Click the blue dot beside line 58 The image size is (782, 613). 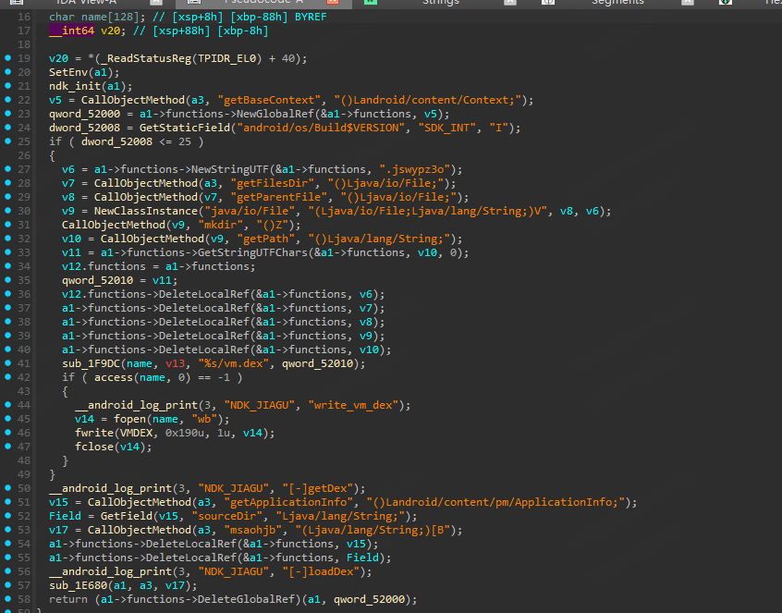coord(7,598)
